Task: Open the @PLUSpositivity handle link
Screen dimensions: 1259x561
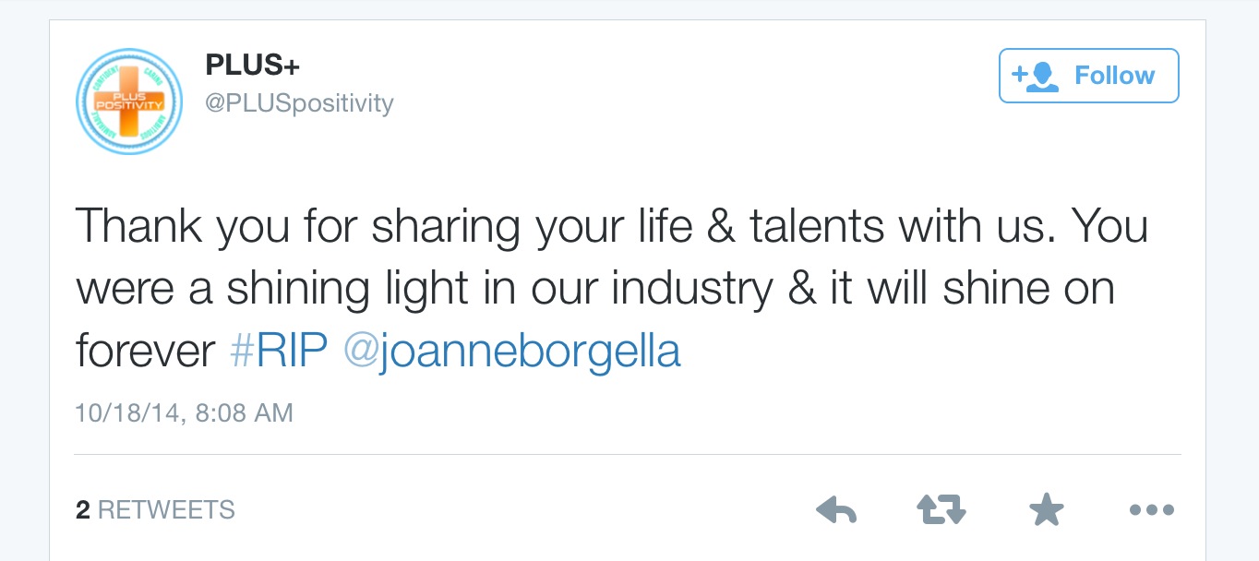Action: click(x=298, y=103)
